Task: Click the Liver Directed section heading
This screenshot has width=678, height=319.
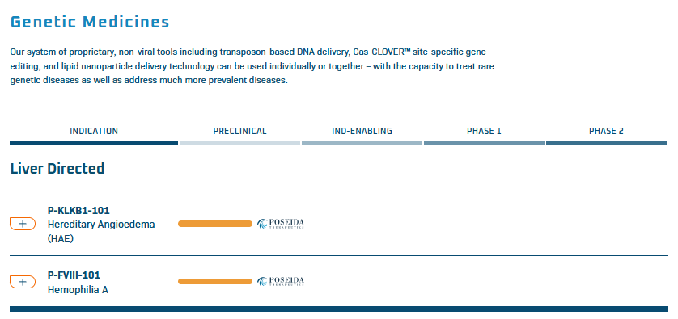Action: click(57, 168)
